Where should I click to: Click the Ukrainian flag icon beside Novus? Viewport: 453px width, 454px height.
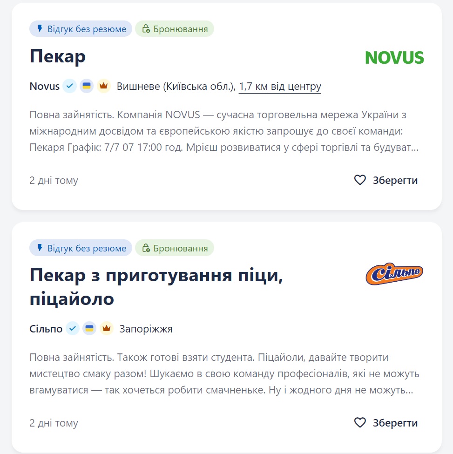point(87,86)
